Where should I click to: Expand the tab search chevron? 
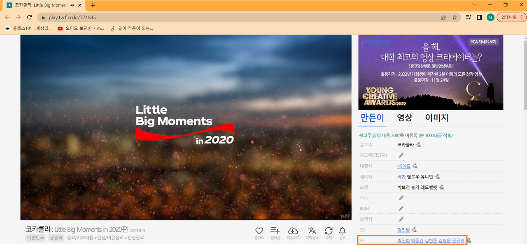(x=474, y=5)
